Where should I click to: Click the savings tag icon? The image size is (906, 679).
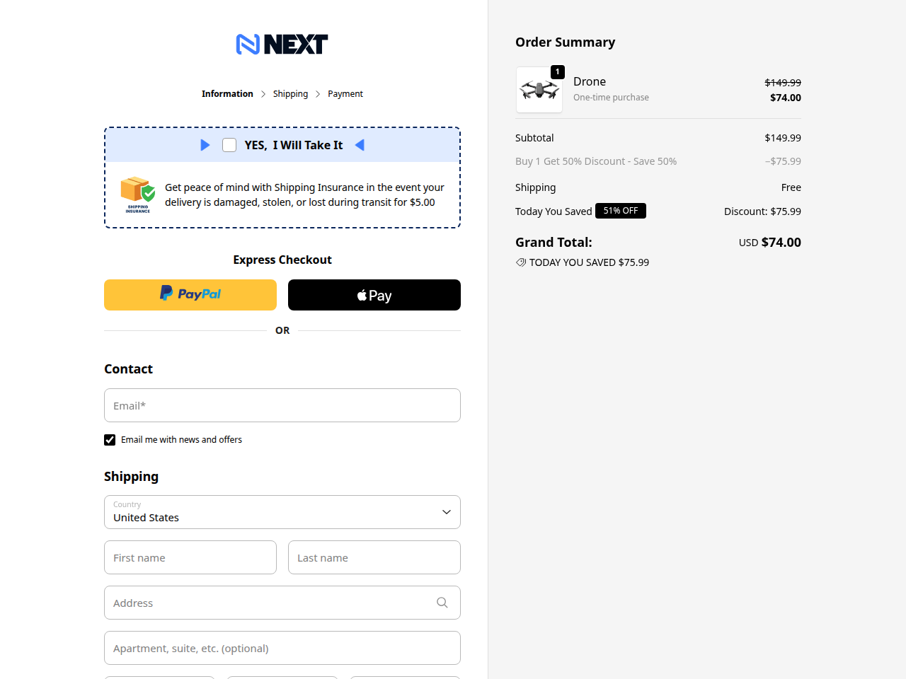[x=521, y=262]
